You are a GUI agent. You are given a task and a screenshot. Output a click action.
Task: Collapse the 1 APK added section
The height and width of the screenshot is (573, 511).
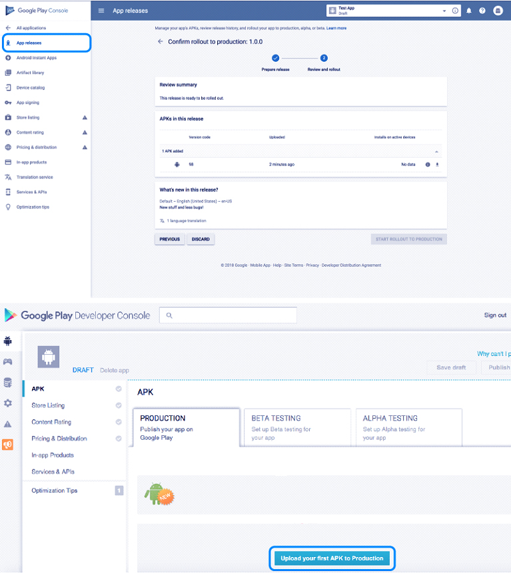tap(437, 151)
